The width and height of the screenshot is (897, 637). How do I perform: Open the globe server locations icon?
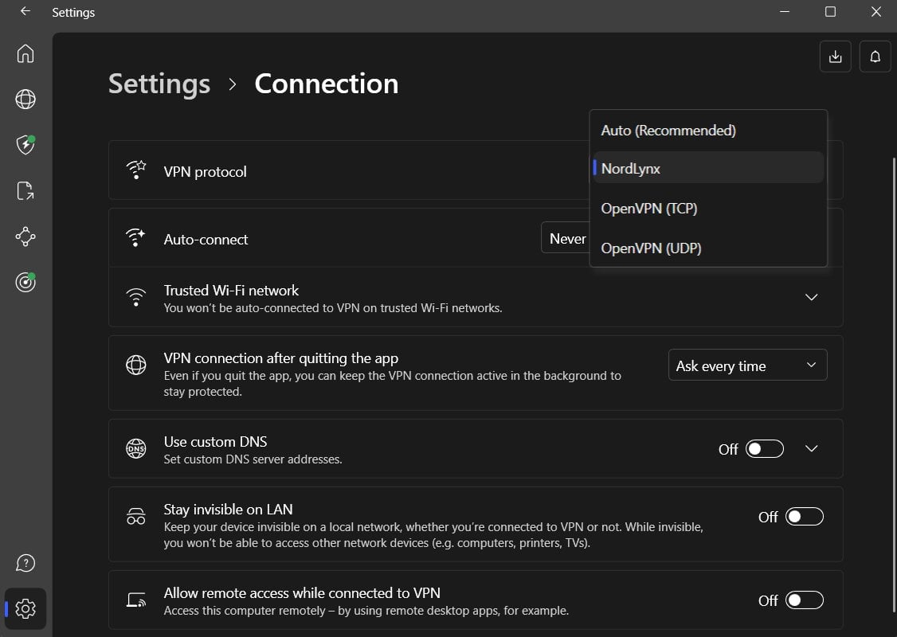25,99
